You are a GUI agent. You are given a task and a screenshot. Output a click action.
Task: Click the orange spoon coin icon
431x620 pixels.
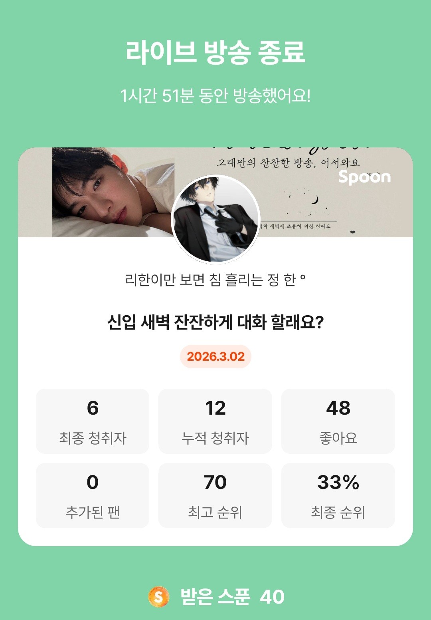click(158, 597)
